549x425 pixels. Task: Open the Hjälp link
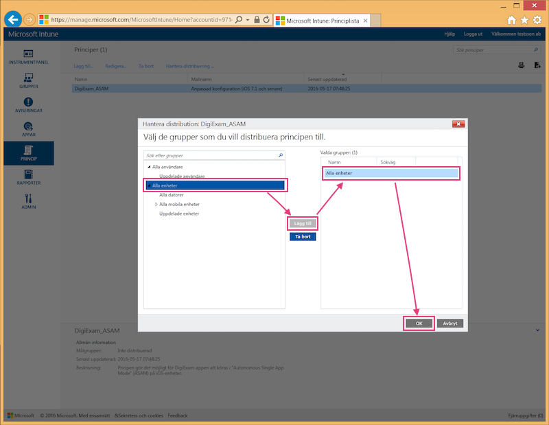coord(449,34)
